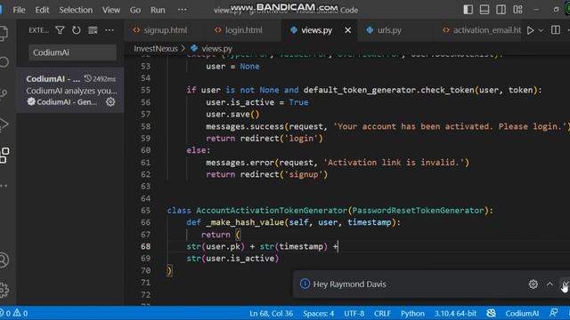Open the Run menu
Viewport: 570px width, 320px height.
[158, 10]
